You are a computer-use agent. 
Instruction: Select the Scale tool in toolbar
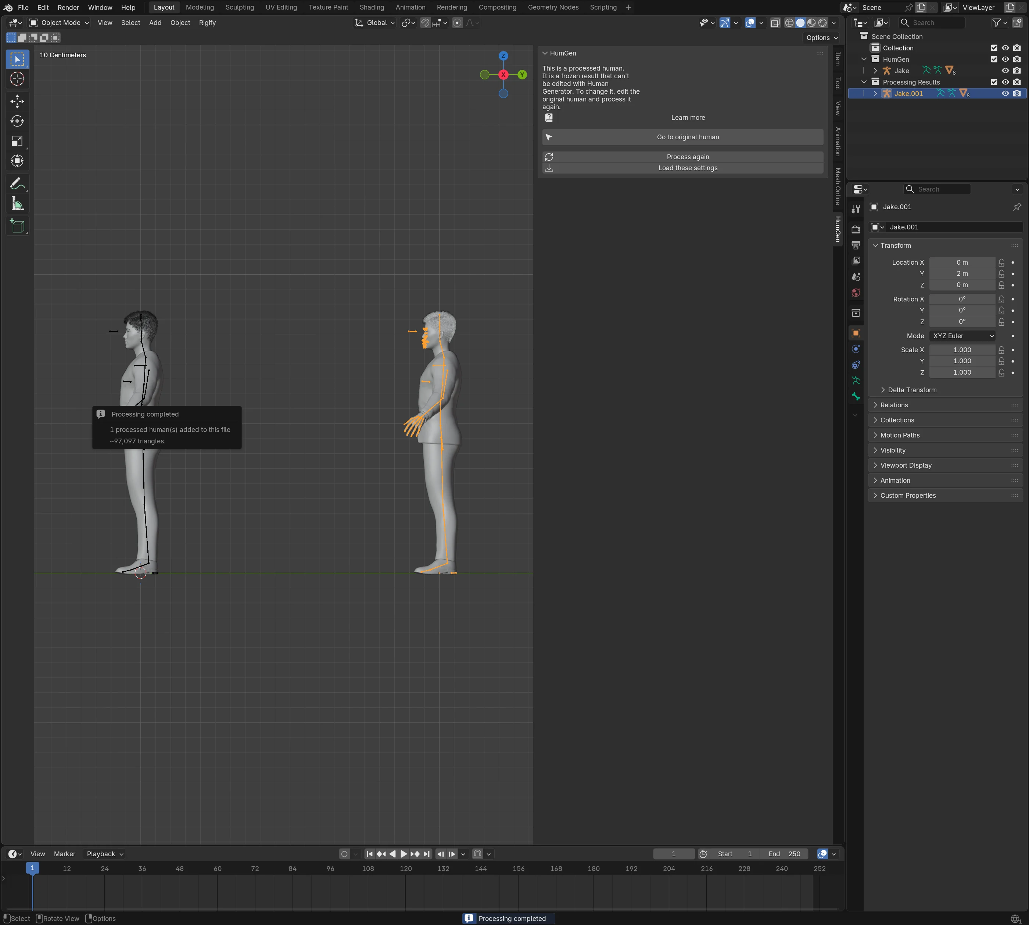click(x=17, y=141)
